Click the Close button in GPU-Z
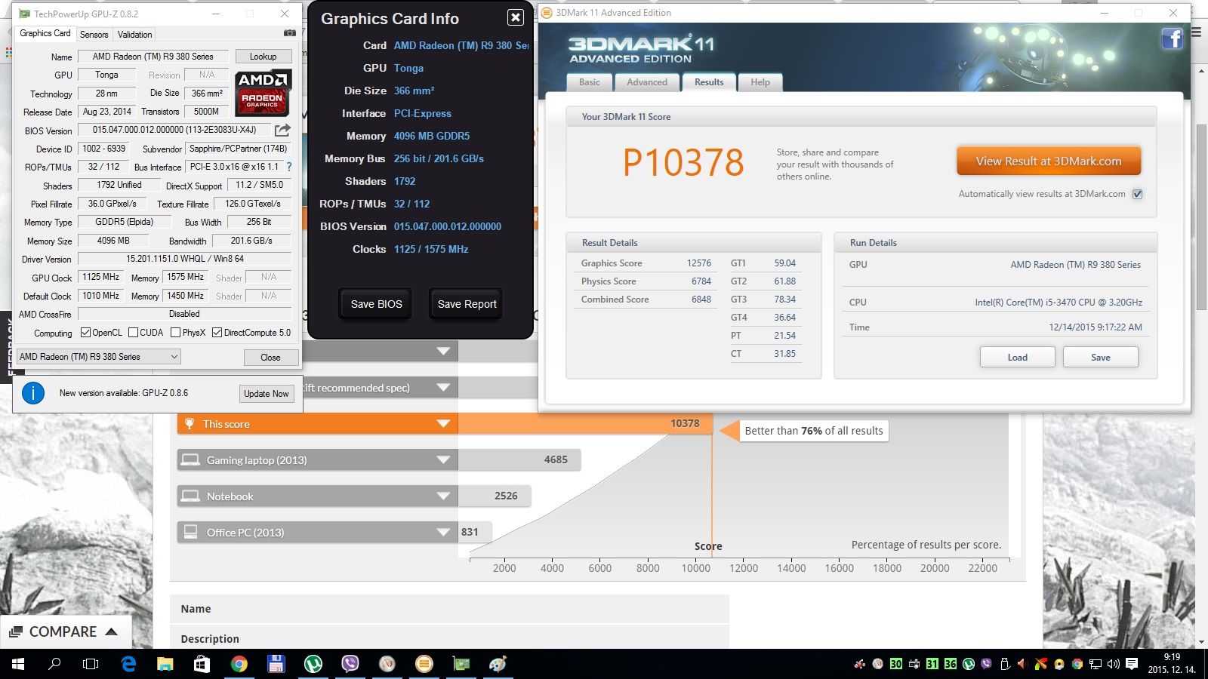 (x=270, y=358)
